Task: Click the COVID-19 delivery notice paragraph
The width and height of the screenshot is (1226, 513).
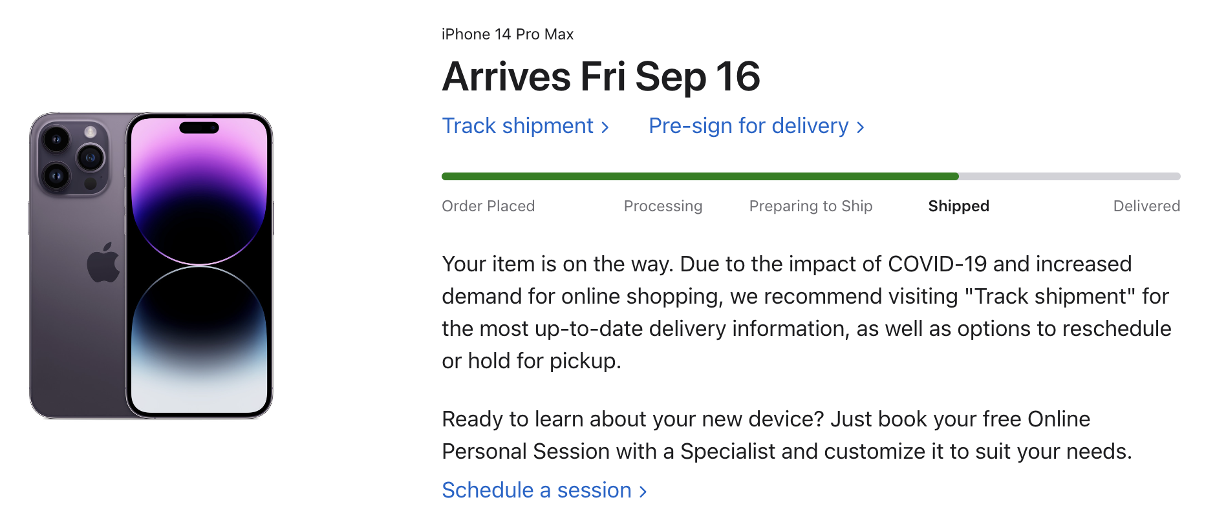Action: [806, 312]
